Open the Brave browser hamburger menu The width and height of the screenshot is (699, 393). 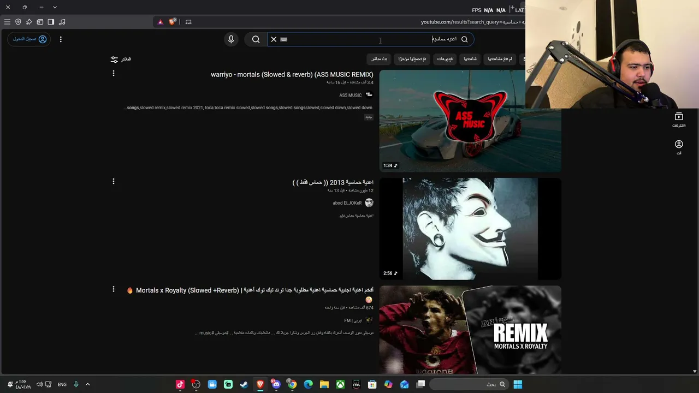[x=7, y=22]
